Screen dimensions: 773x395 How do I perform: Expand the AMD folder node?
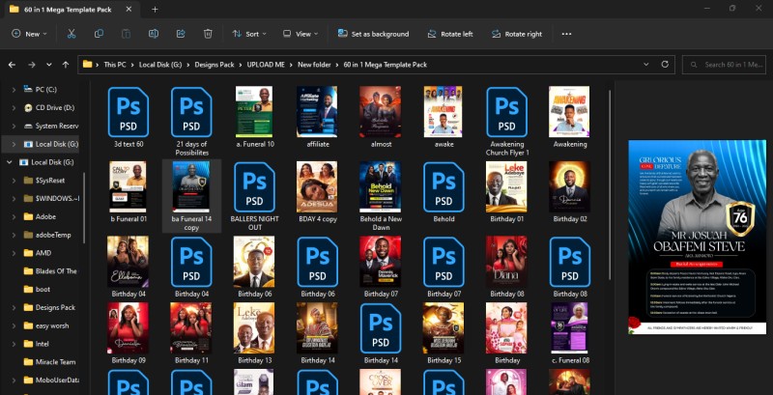click(14, 253)
